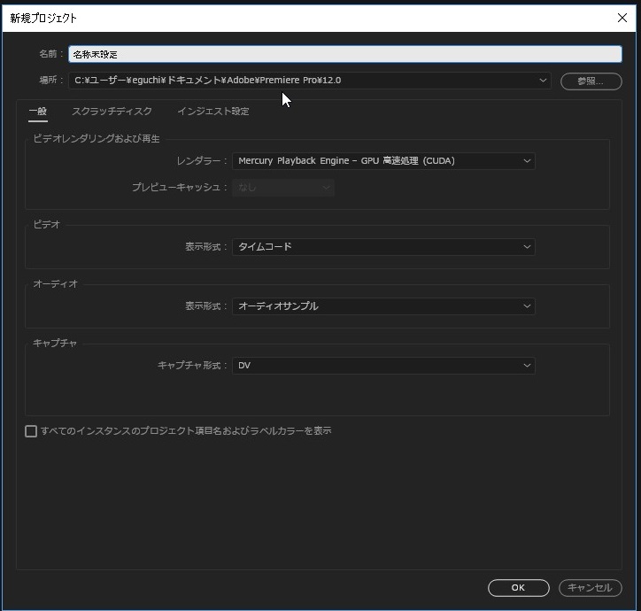Expand the レンダラー Mercury Playback Engine dropdown
The width and height of the screenshot is (641, 611).
[x=382, y=161]
